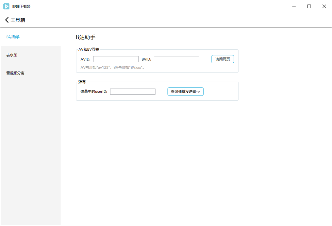Viewport: 332px width, 226px height.
Task: Click the 弹幕 group box title
Action: [82, 82]
